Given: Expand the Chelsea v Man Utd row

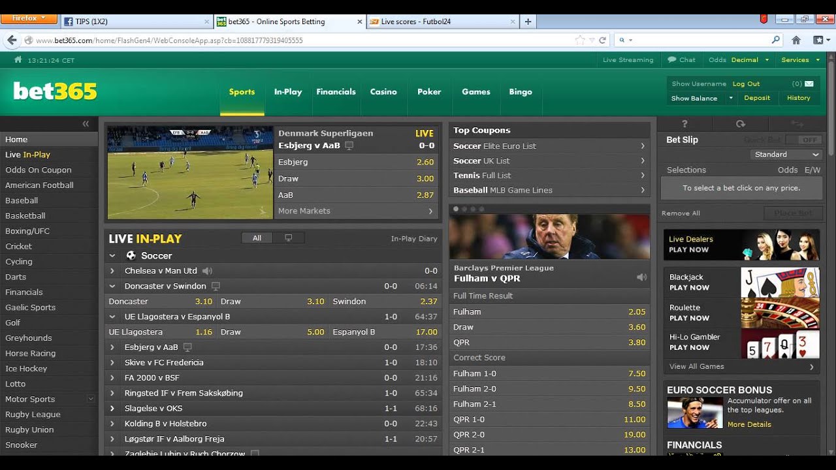Looking at the screenshot, I should click(112, 271).
